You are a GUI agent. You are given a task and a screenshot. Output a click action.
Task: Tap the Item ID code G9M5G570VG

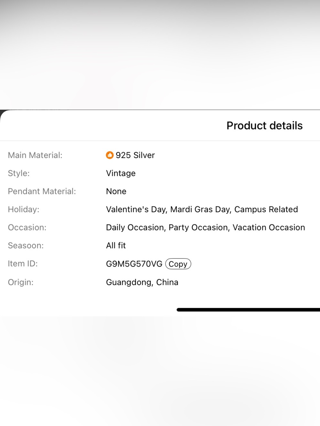tap(134, 264)
